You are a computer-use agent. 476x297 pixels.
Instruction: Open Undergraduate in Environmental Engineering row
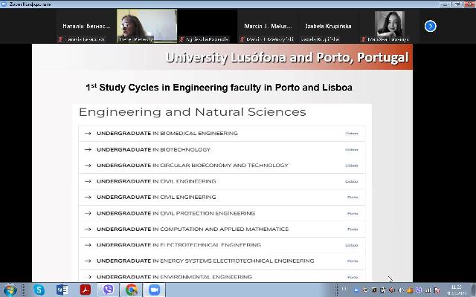[x=222, y=277]
